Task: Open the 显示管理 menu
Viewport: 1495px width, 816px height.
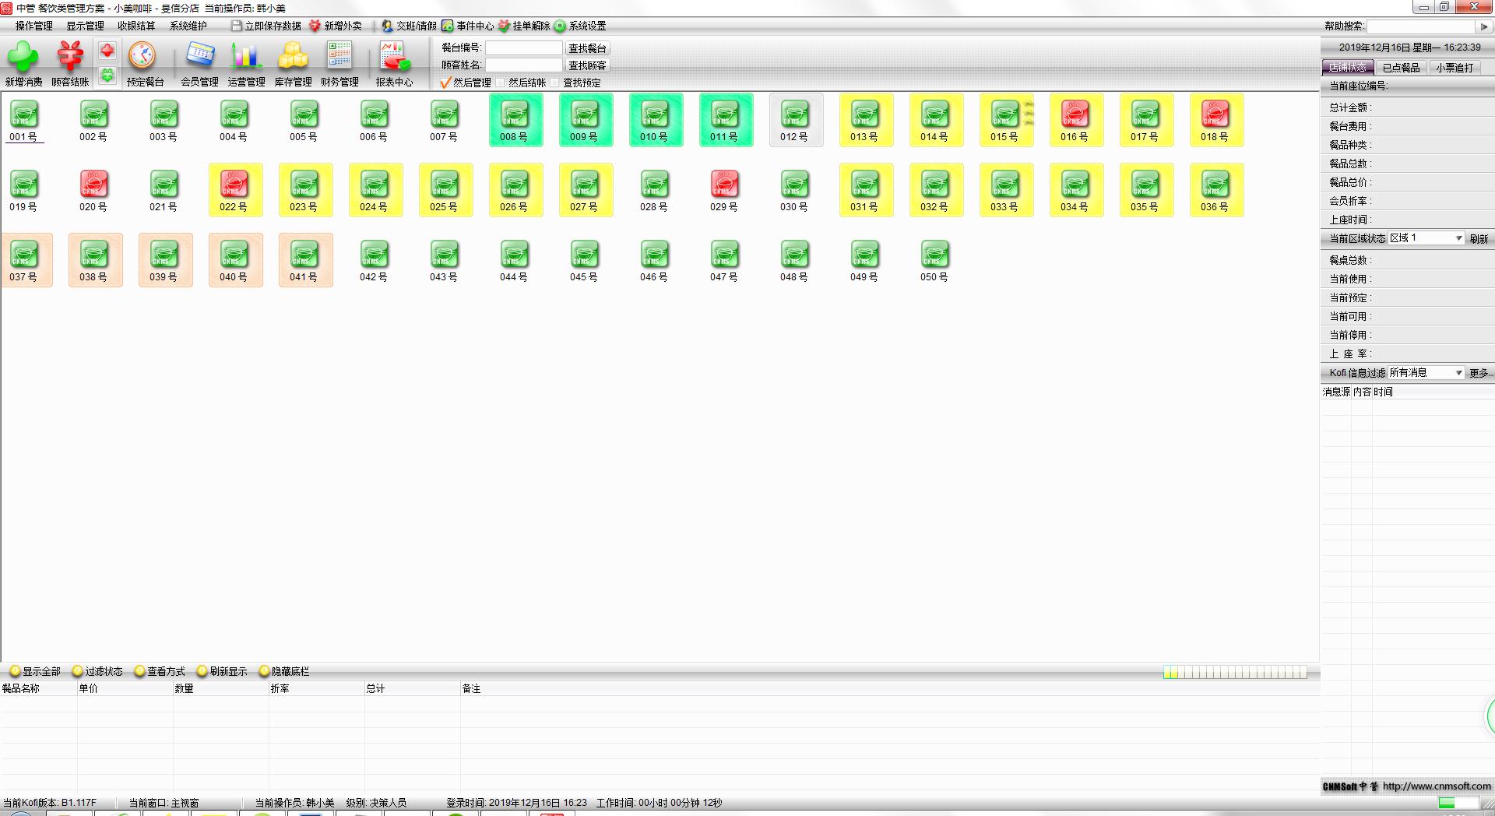Action: click(x=85, y=26)
